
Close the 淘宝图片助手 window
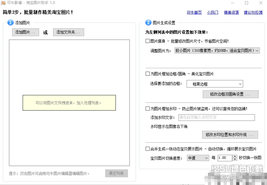(x=260, y=3)
